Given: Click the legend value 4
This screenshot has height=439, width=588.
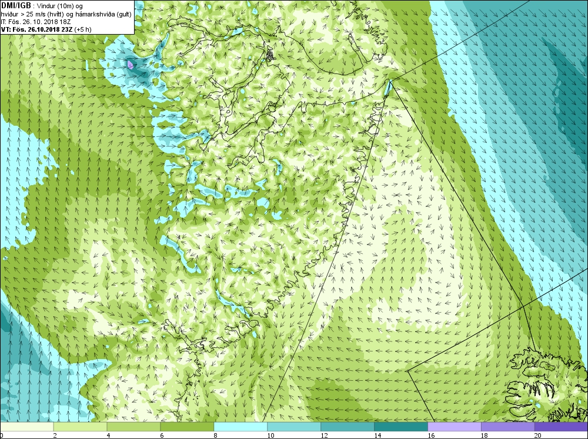Looking at the screenshot, I should click(108, 435).
